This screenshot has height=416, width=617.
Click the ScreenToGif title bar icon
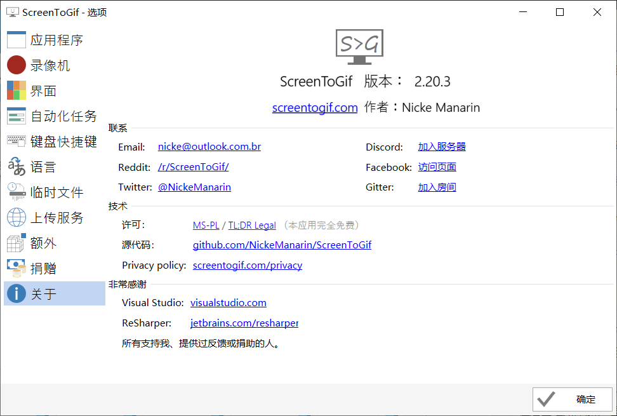click(13, 12)
